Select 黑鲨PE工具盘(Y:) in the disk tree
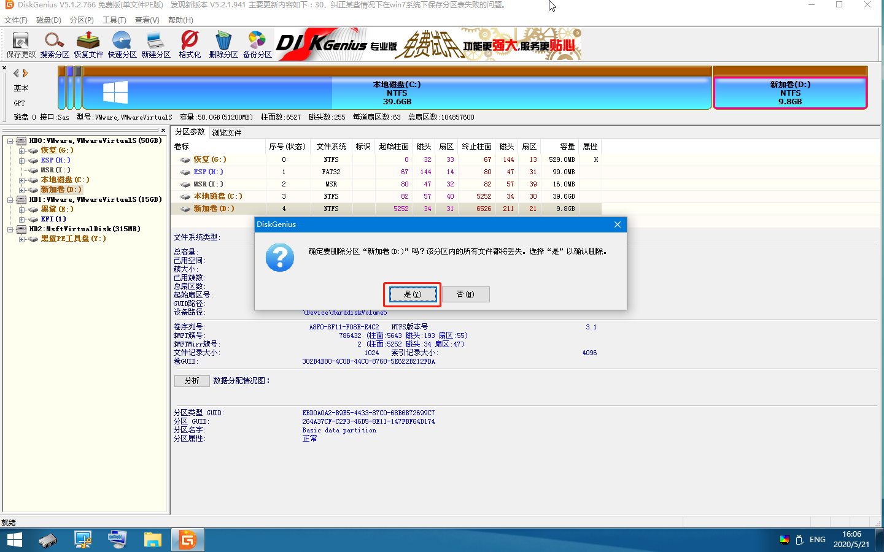The width and height of the screenshot is (884, 552). [x=73, y=239]
